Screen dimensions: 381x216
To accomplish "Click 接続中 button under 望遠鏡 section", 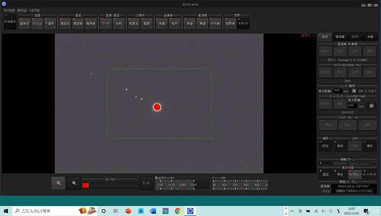I will [x=325, y=51].
